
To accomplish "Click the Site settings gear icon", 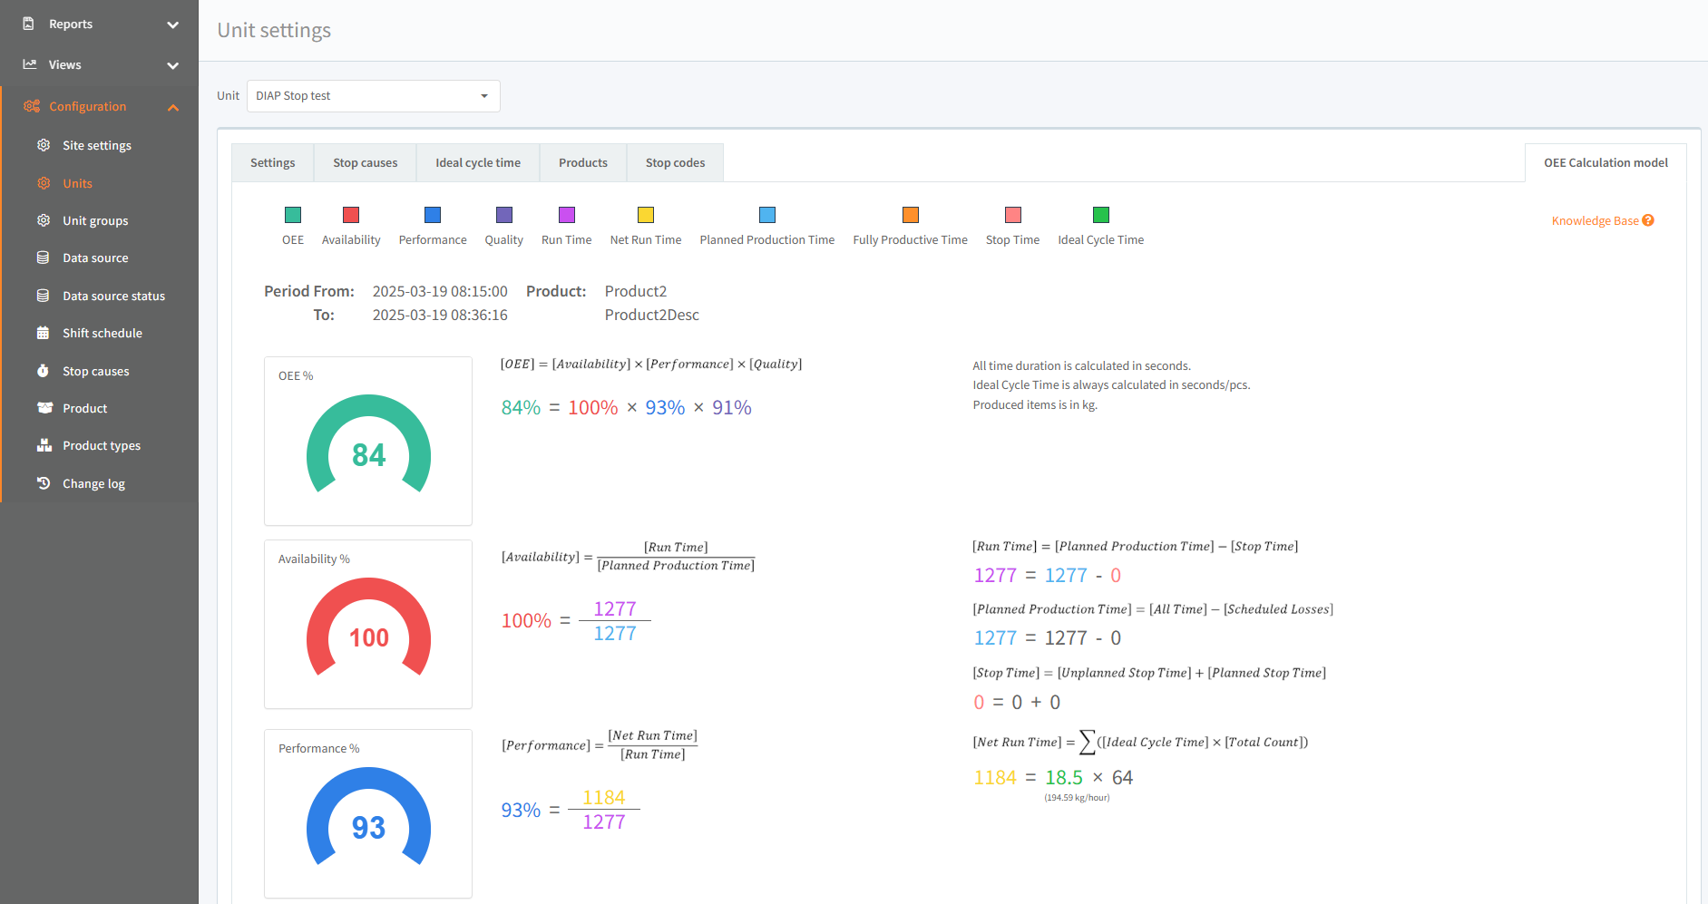I will point(44,145).
